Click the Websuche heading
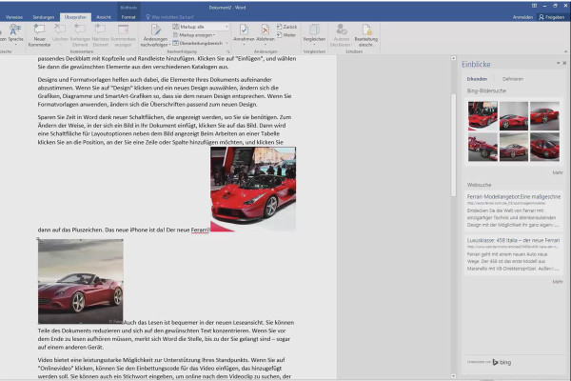This screenshot has width=571, height=381. click(479, 185)
